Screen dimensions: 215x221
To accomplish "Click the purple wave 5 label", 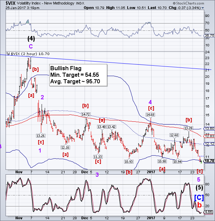I will tap(199, 179).
